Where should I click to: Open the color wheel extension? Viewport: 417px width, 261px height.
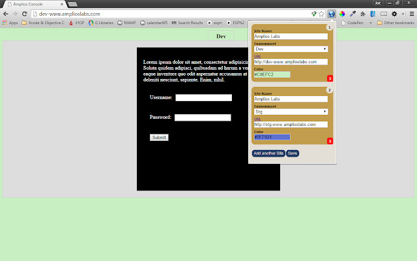tap(342, 14)
